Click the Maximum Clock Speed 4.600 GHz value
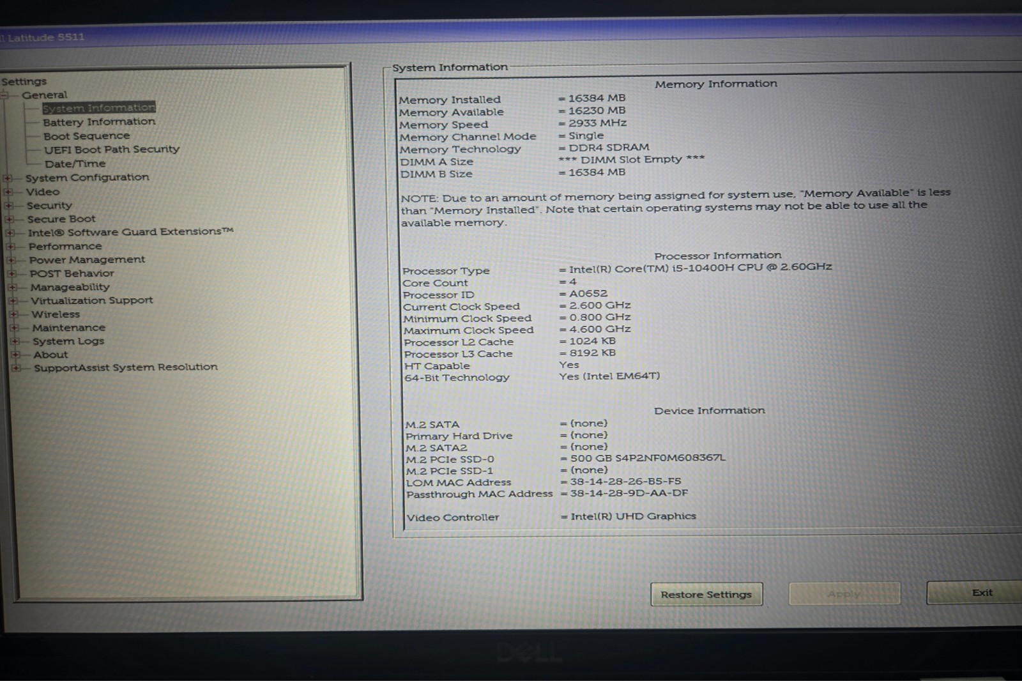 pos(600,329)
